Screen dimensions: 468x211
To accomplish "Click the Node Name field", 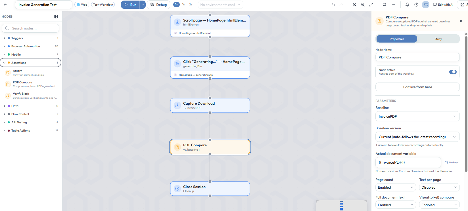I will point(417,57).
